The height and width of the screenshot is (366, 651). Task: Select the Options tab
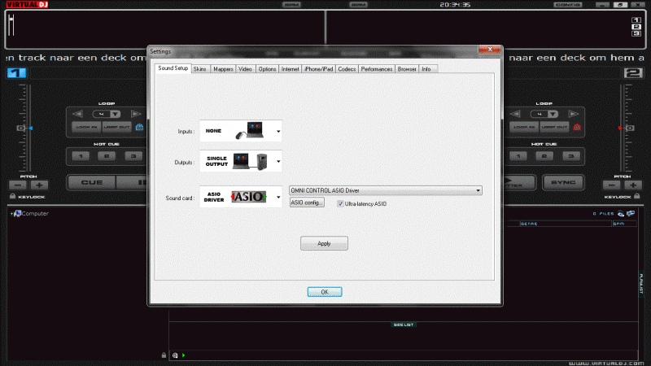tap(267, 69)
